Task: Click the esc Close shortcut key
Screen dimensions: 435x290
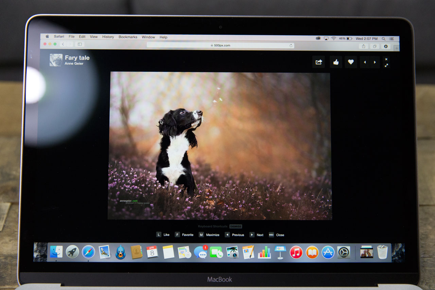Action: pos(271,235)
